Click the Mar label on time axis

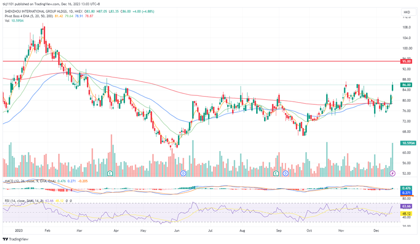[x=79, y=231]
